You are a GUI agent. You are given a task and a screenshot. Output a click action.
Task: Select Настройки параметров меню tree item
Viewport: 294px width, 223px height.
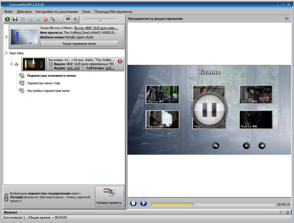49,91
